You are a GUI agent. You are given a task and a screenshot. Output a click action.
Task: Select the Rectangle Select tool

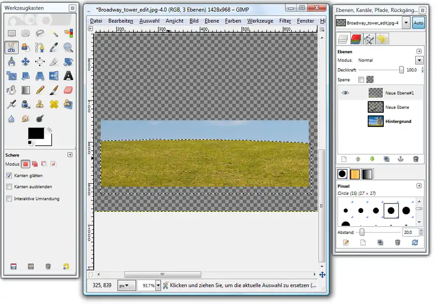[12, 33]
